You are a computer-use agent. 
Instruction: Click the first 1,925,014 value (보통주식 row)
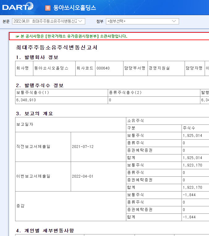click(192, 136)
